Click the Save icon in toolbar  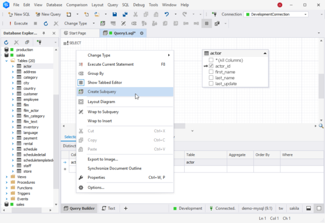115,14
